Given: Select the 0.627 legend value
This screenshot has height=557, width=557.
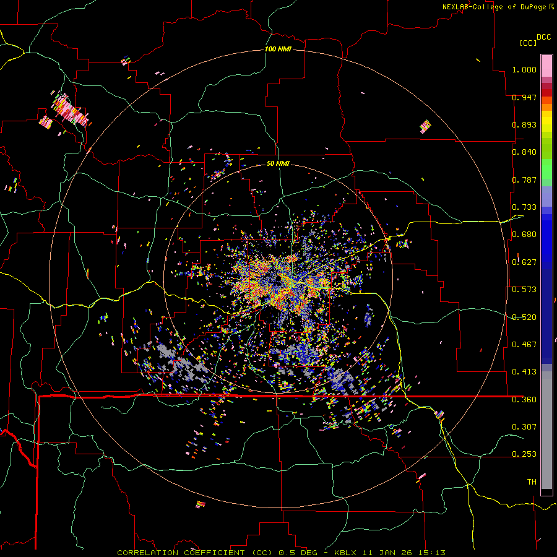Looking at the screenshot, I should (524, 262).
